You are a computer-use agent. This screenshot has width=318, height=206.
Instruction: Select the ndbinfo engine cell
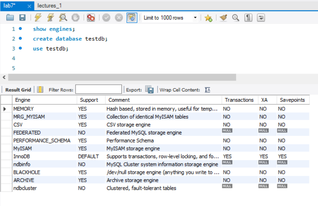point(45,164)
